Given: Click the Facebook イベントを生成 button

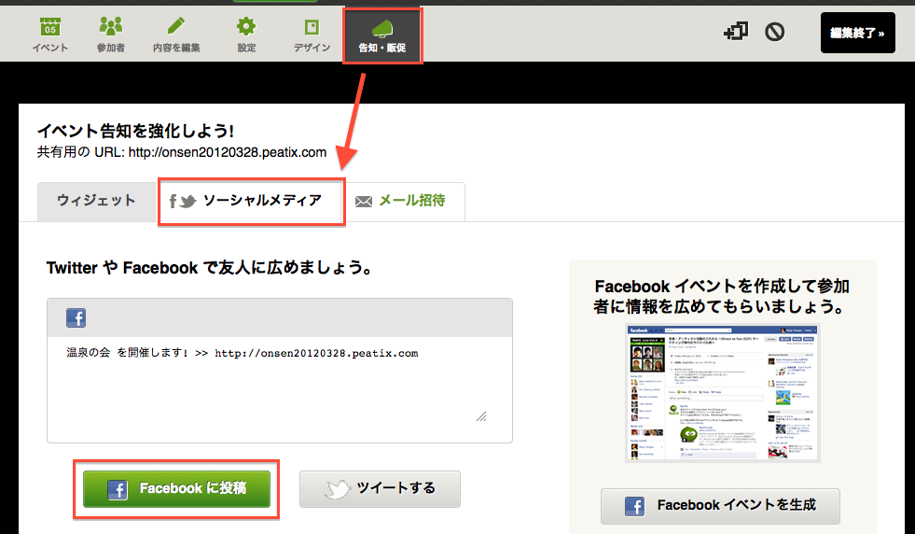Looking at the screenshot, I should tap(720, 506).
